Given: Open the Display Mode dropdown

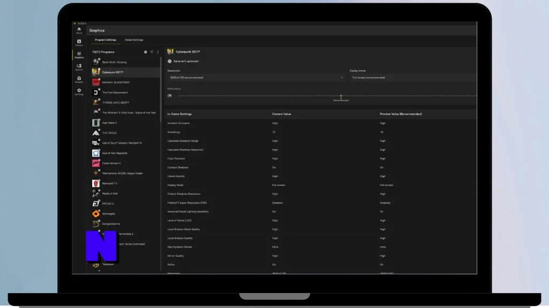Looking at the screenshot, I should (413, 78).
